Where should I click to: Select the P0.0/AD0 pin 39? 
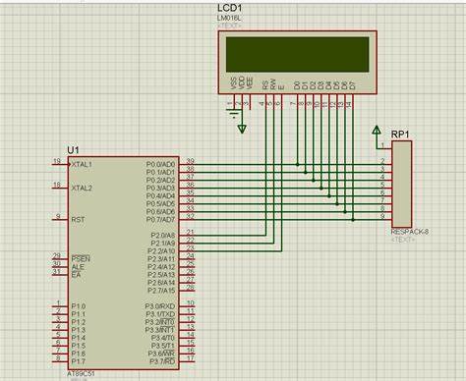187,164
